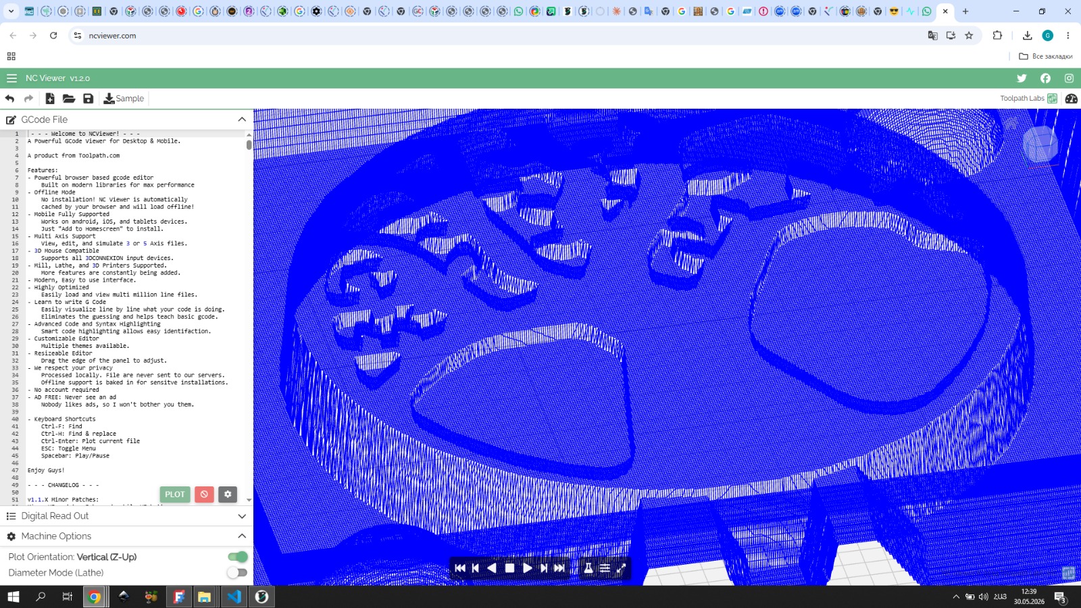
Task: Undo the last edit
Action: click(10, 99)
